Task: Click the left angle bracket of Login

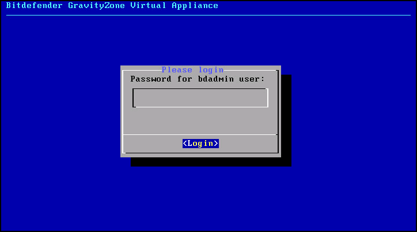Action: point(185,144)
